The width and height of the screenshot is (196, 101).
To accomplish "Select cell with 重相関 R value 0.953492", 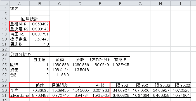I will pyautogui.click(x=40, y=24).
